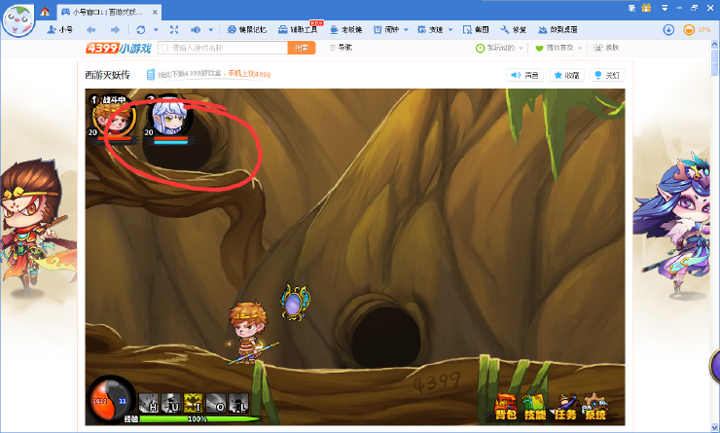This screenshot has height=433, width=720.
Task: Close the 小号窗口 tab
Action: click(x=156, y=12)
